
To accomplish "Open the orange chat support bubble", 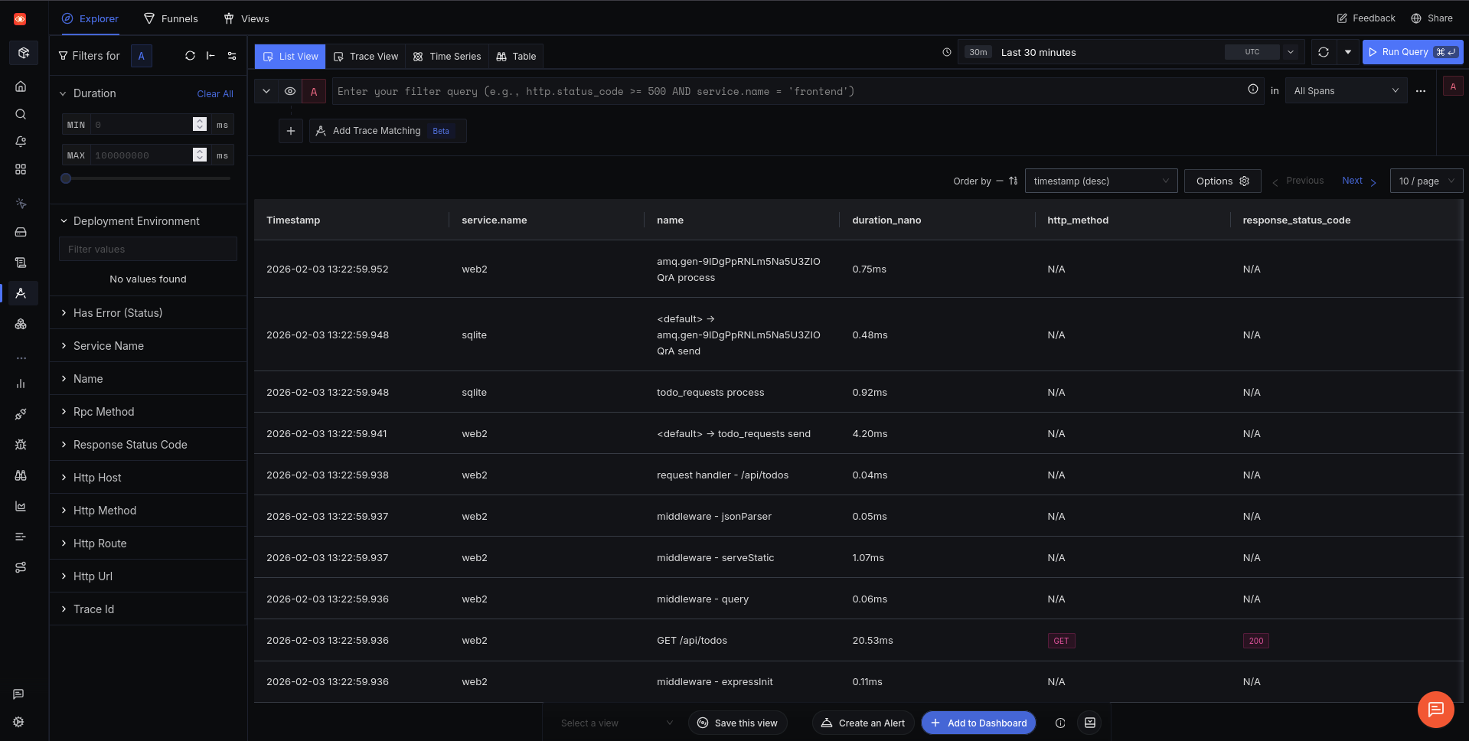I will click(x=1435, y=709).
